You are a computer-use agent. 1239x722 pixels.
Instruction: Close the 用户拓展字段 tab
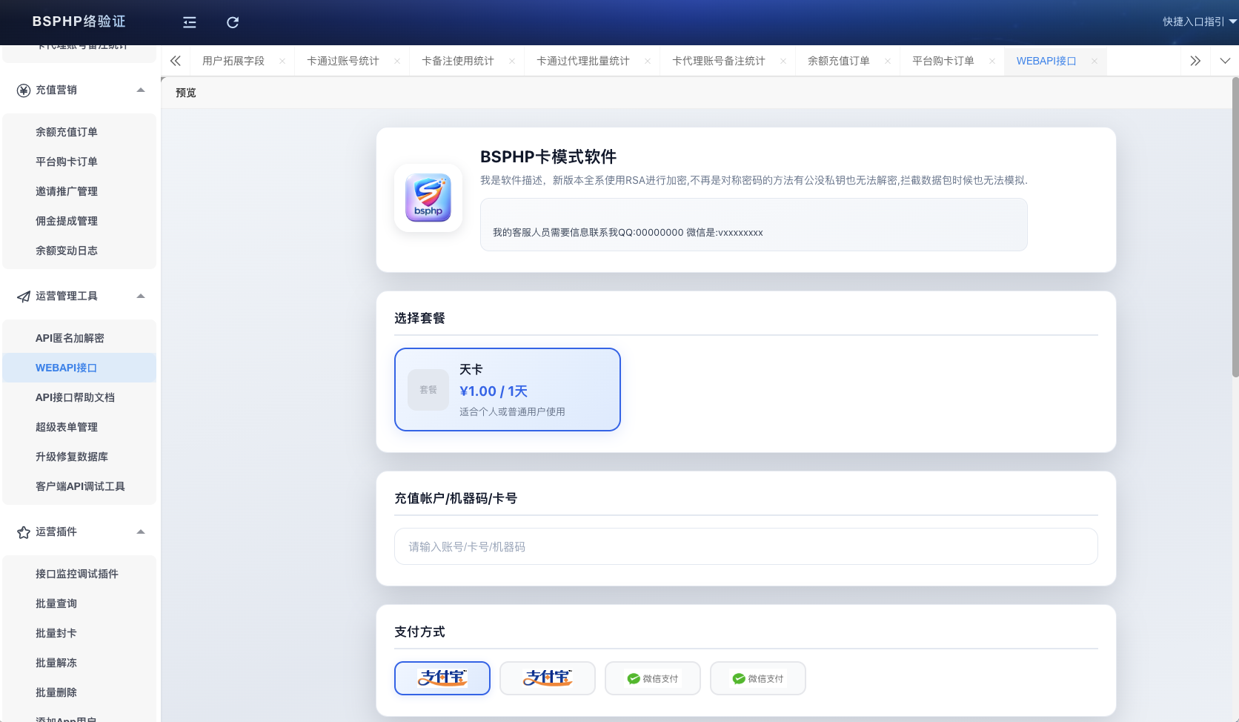pos(282,61)
